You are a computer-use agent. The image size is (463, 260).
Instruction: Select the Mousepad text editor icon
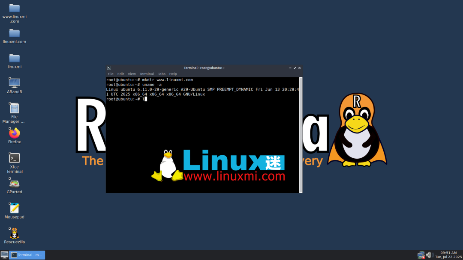click(15, 208)
